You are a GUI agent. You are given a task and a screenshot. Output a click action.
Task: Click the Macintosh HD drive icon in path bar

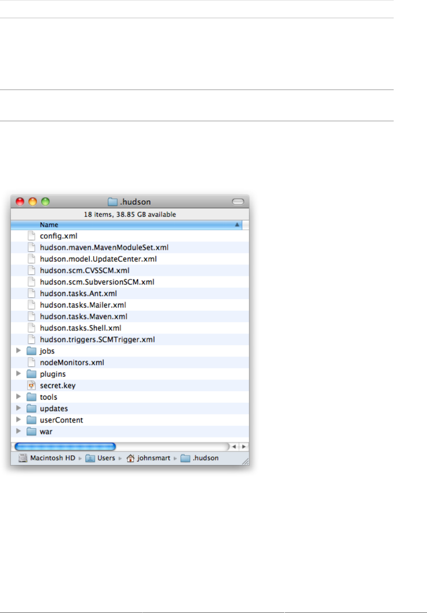pos(23,458)
